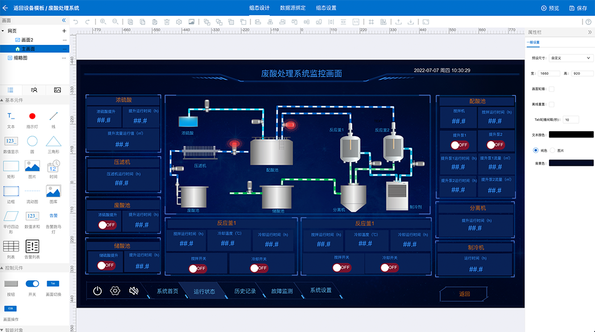This screenshot has height=332, width=595.
Task: Click the help question mark icon
Action: tap(588, 22)
